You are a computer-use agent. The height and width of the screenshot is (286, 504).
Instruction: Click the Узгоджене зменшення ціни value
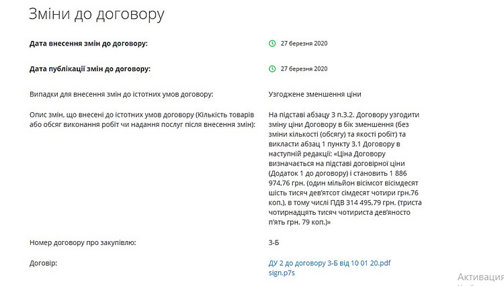315,95
